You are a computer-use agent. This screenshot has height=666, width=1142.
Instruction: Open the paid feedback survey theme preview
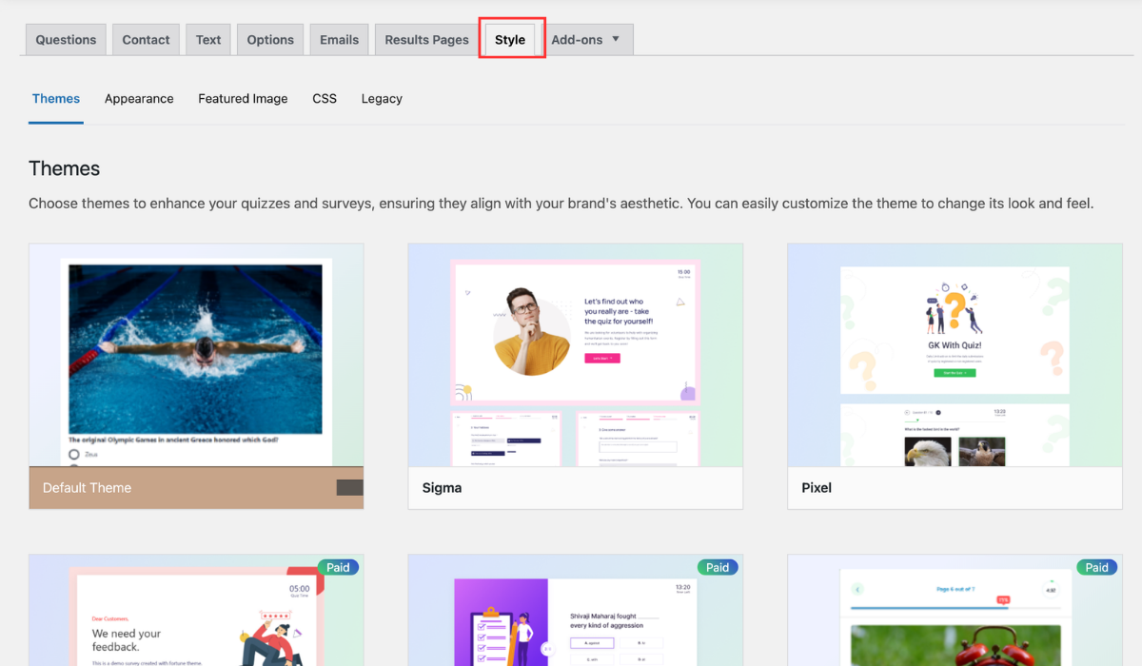tap(196, 611)
